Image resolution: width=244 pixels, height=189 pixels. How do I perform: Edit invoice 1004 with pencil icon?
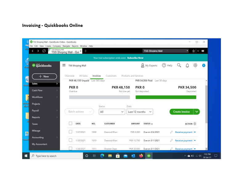(171, 132)
